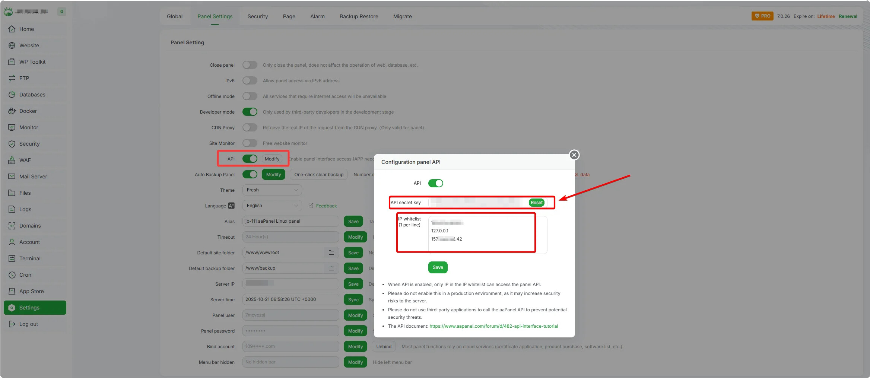This screenshot has width=870, height=378.
Task: Reset the API secret key
Action: tap(536, 203)
